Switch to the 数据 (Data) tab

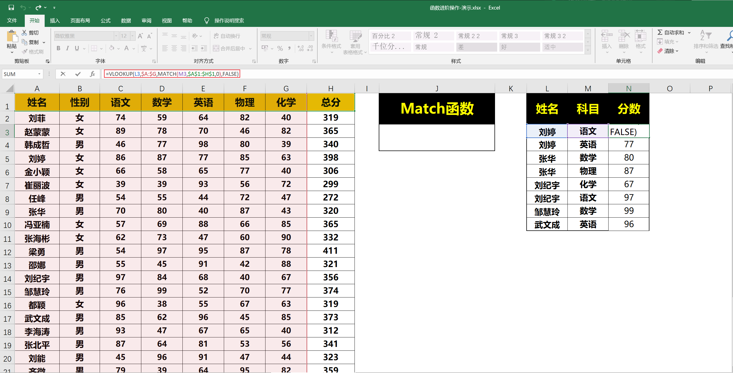click(126, 20)
